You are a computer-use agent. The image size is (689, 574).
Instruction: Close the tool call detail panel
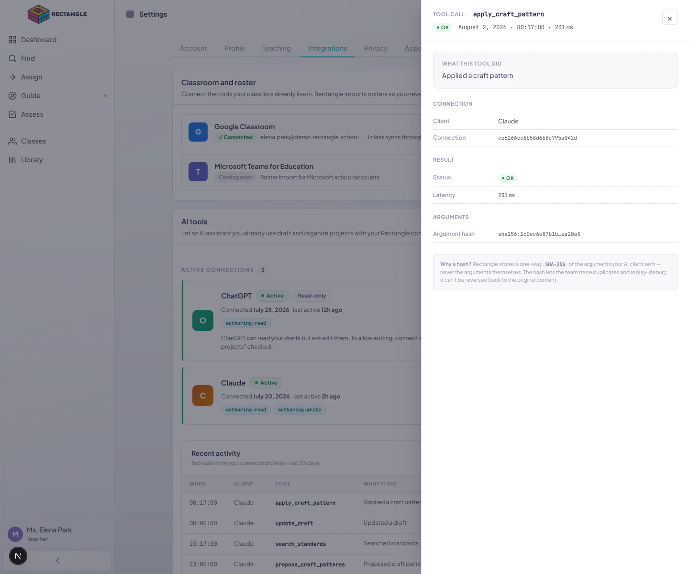pyautogui.click(x=670, y=18)
